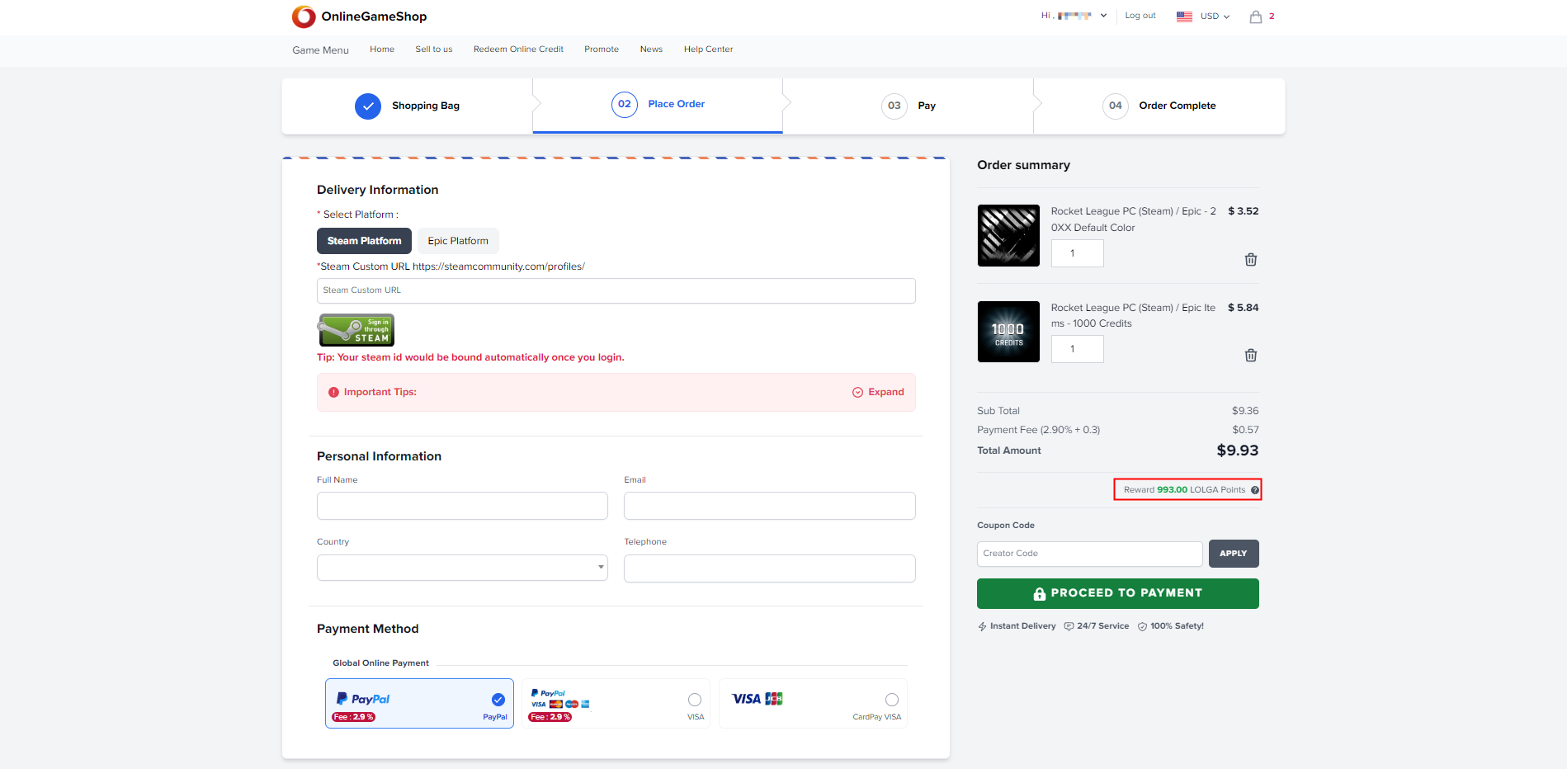Select Steam Platform option
This screenshot has height=769, width=1567.
pos(364,241)
